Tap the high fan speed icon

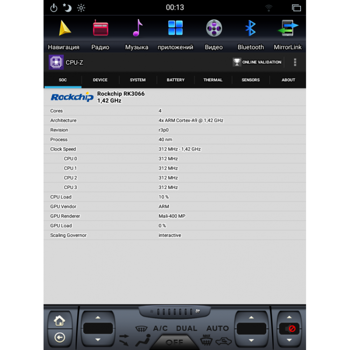tap(198, 311)
